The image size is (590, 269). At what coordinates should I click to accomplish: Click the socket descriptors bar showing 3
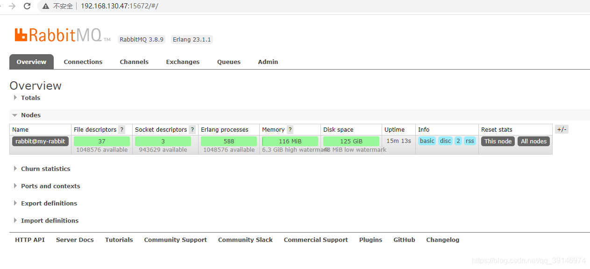pyautogui.click(x=163, y=141)
